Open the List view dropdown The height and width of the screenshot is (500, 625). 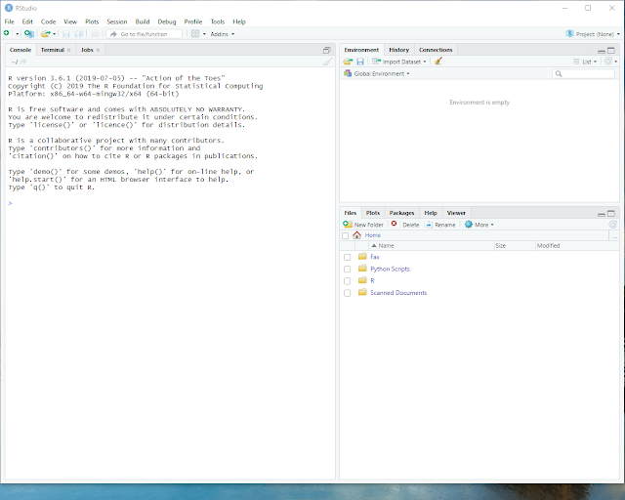[585, 62]
